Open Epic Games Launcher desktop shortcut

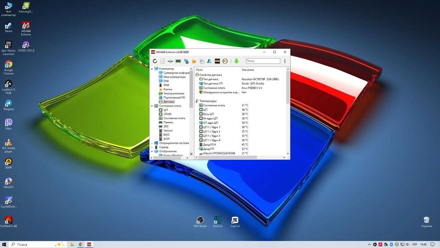pyautogui.click(x=8, y=48)
